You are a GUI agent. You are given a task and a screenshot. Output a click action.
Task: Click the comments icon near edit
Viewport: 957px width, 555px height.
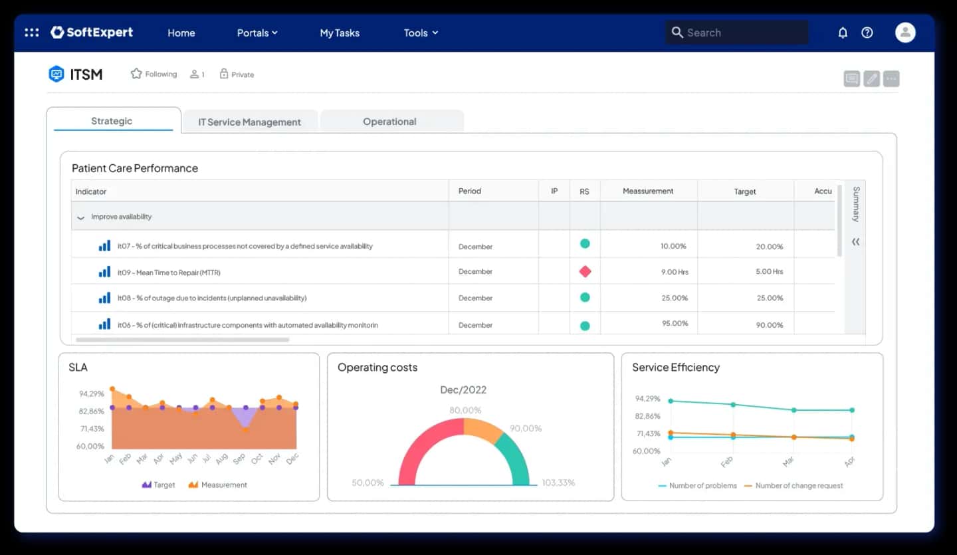[851, 79]
